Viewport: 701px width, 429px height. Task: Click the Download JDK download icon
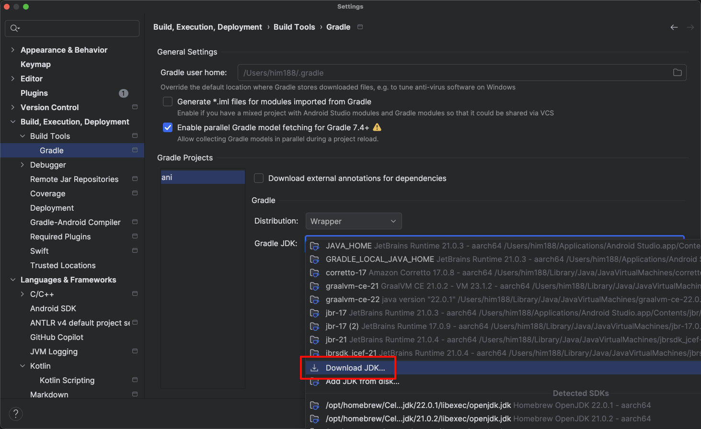314,368
